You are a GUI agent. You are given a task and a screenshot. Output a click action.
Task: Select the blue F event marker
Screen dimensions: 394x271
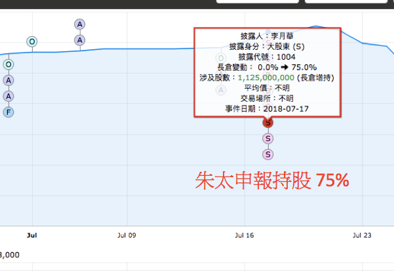(x=9, y=112)
